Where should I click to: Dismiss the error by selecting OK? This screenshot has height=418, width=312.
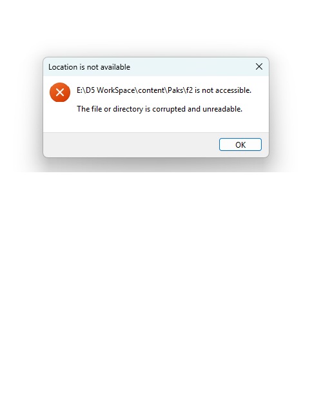pyautogui.click(x=240, y=144)
